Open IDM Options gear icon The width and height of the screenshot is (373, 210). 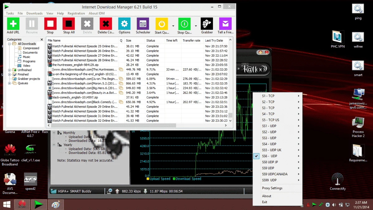pos(125,24)
